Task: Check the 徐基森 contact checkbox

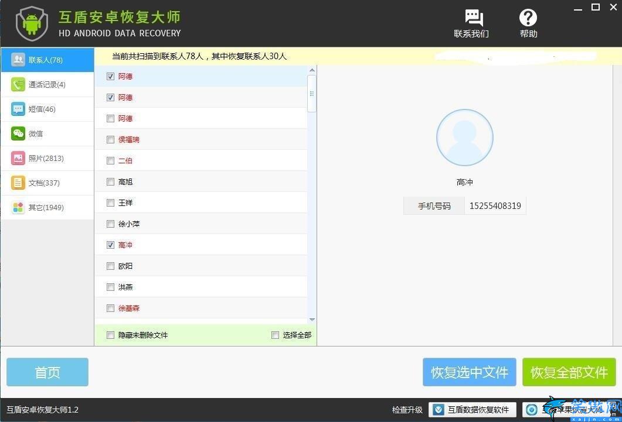Action: click(110, 308)
